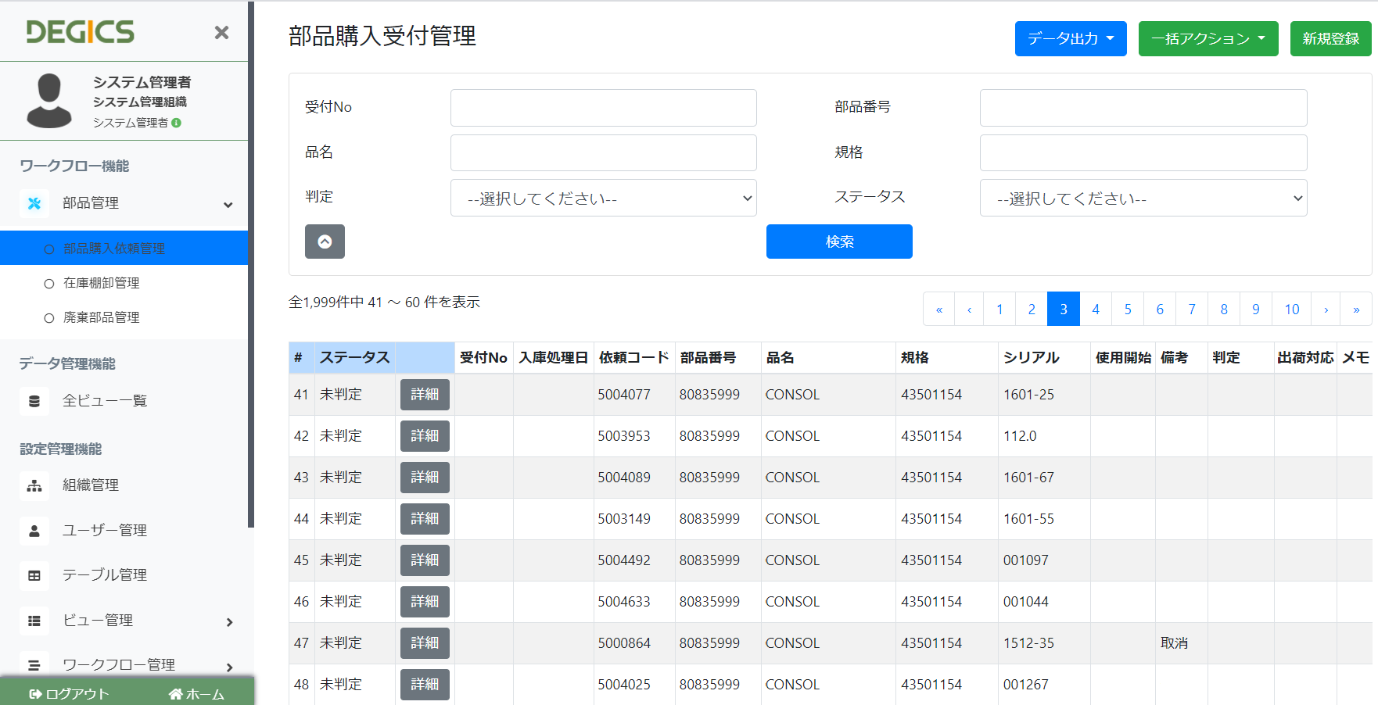Open 詳細 for row 46
Viewport: 1378px width, 705px height.
coord(425,602)
